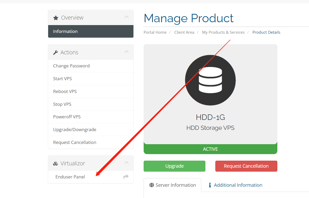Go to Portal Home breadcrumb
The image size is (309, 198).
tap(155, 32)
